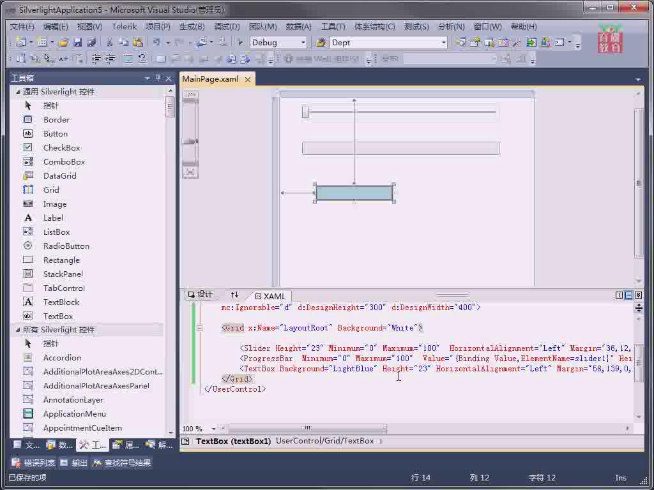Switch to the XAML tab
Viewport: 654px width, 490px height.
(270, 296)
